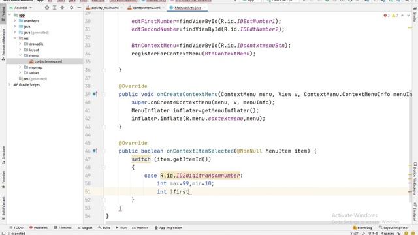Viewport: 418px width, 235px height.
Task: Expand the values folder
Action: 20,73
